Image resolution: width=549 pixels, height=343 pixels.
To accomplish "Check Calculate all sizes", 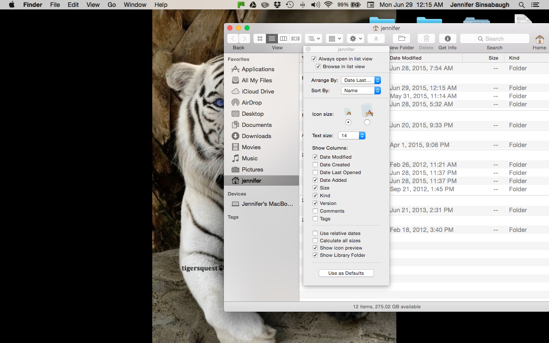I will coord(315,241).
